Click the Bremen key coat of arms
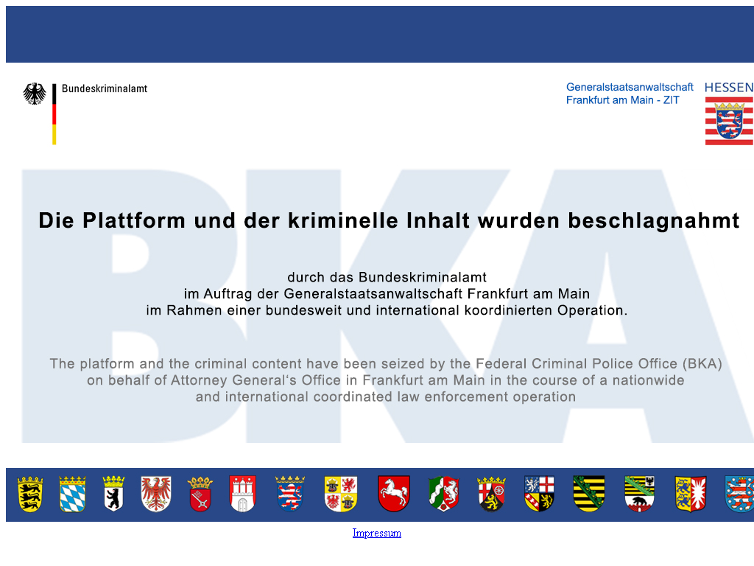754x566 pixels. pos(200,494)
